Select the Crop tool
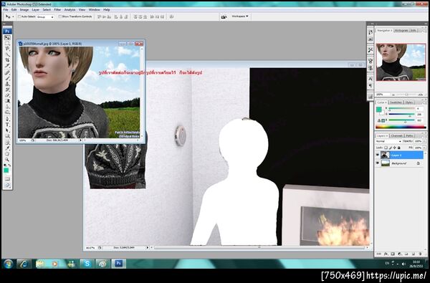 7,59
